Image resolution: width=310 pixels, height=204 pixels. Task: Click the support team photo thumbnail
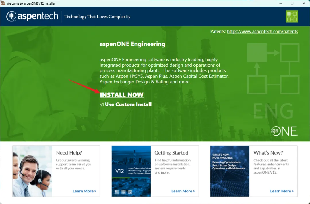(32, 171)
